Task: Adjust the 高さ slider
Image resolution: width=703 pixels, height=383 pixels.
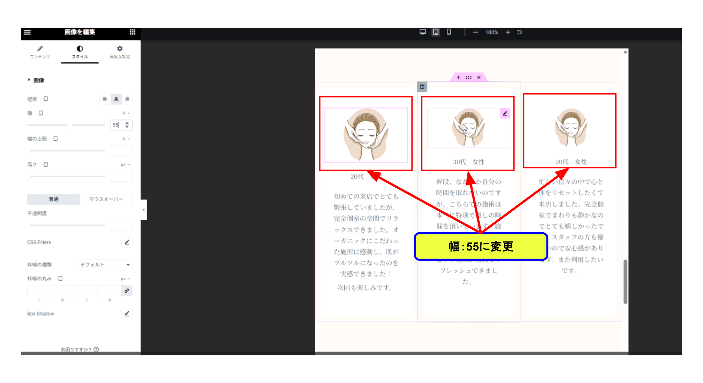Action: [66, 176]
